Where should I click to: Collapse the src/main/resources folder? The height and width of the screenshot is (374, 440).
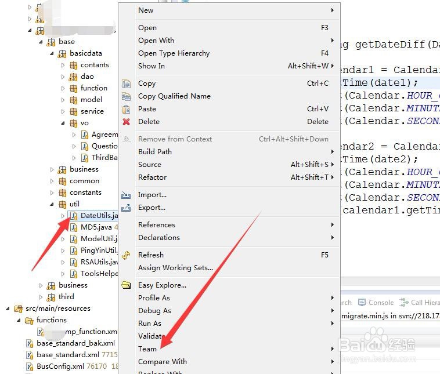(8, 309)
